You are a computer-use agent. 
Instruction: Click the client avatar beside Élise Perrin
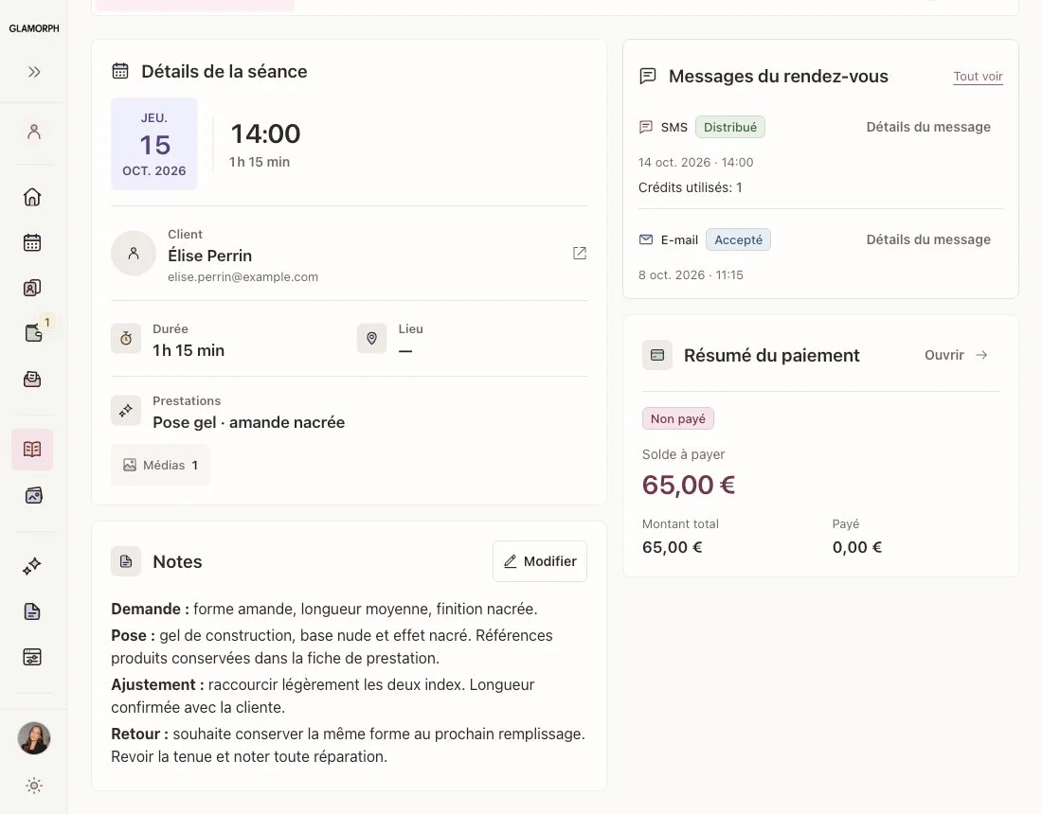(134, 253)
